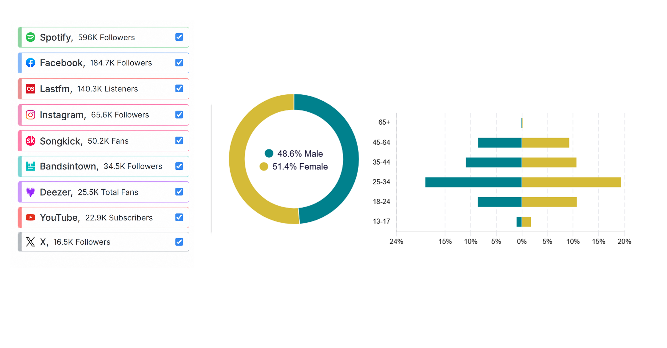Image resolution: width=667 pixels, height=348 pixels.
Task: Untick the Songkick checkbox
Action: pyautogui.click(x=179, y=141)
